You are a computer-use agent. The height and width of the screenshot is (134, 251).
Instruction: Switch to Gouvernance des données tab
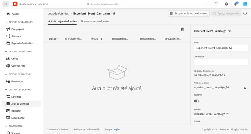coord(95,21)
